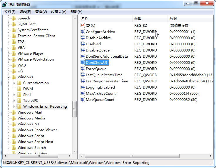Open the 文件(F) menu

(10, 12)
